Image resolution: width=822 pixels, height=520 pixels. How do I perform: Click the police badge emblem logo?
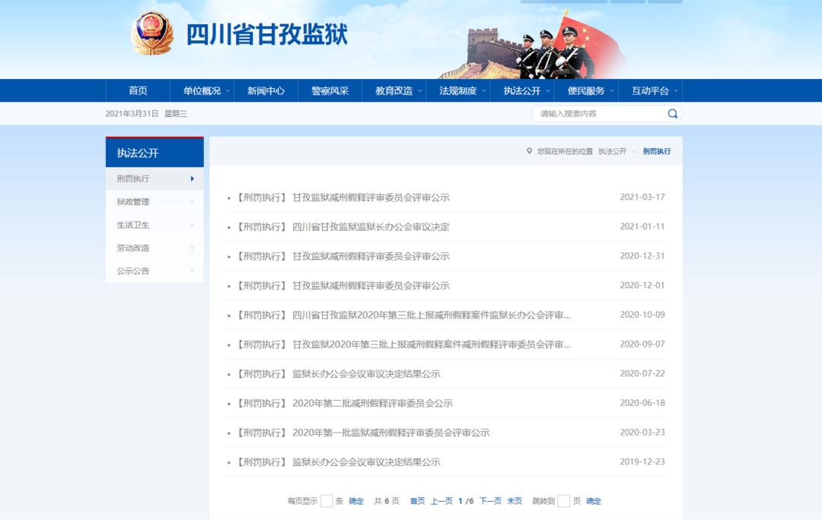pyautogui.click(x=152, y=33)
